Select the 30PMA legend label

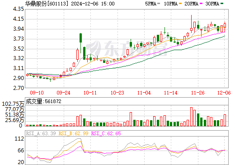coord(212,4)
